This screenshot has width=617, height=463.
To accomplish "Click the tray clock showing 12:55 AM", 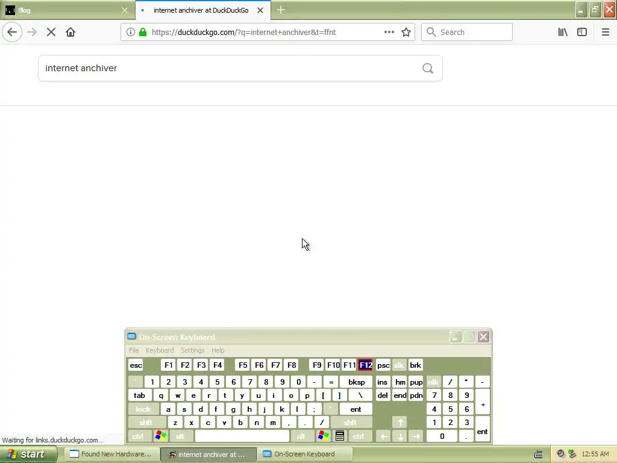I will tap(595, 455).
